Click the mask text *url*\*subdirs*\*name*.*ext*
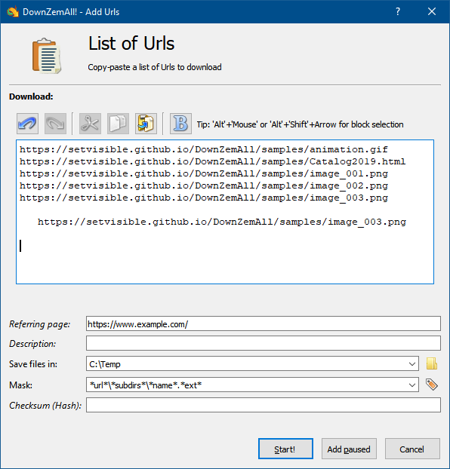This screenshot has width=450, height=469. [x=146, y=385]
